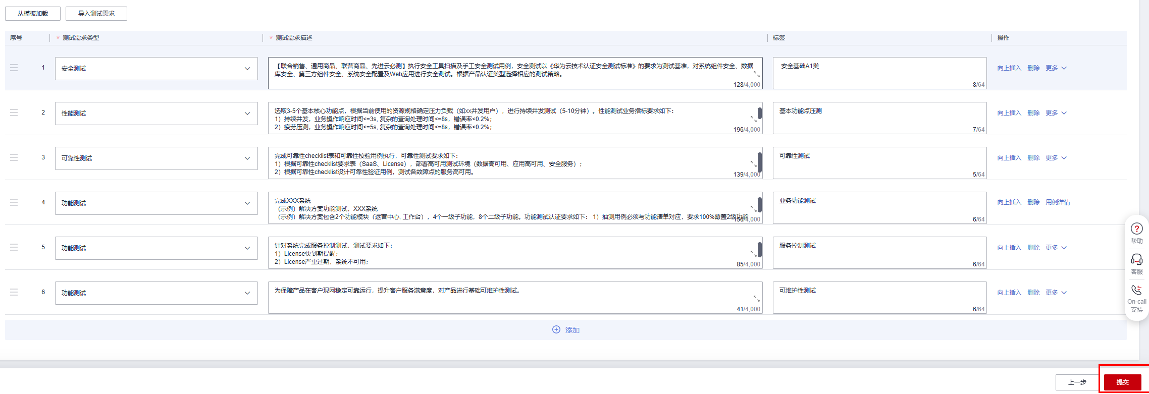Grab the drag handle icon of row 3
The image size is (1149, 394).
14,157
